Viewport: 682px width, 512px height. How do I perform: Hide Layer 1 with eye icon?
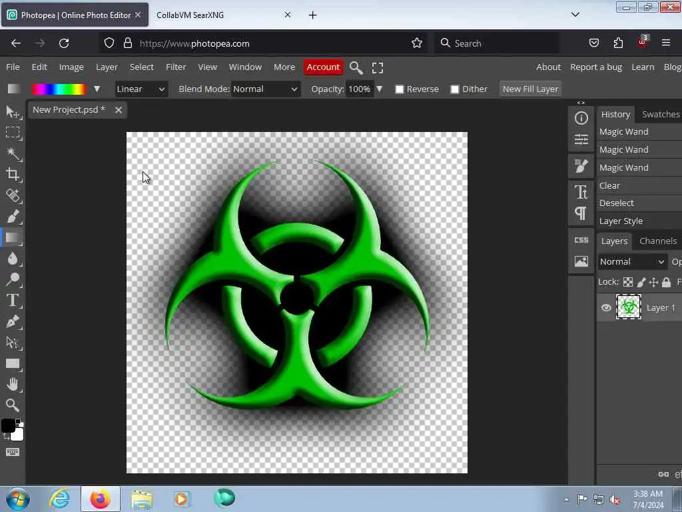[606, 308]
